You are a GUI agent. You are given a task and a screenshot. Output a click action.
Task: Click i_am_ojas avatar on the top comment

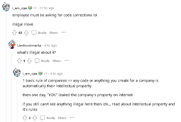[x=6, y=7]
